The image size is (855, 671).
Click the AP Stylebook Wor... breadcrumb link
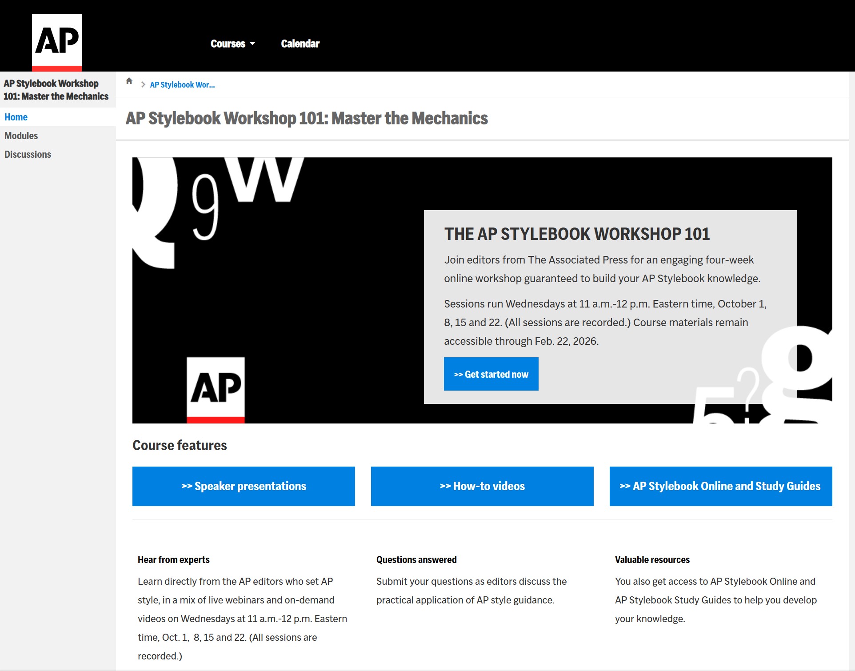pyautogui.click(x=182, y=84)
